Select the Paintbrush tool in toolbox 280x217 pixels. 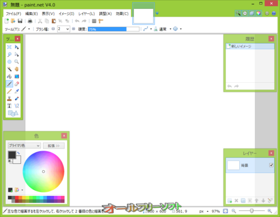pyautogui.click(x=10, y=84)
